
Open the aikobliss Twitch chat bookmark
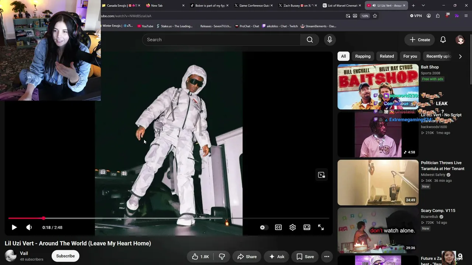coord(280,26)
